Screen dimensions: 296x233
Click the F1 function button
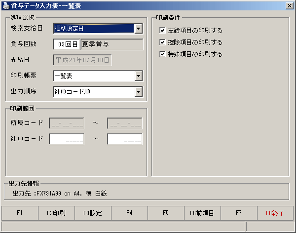pos(20,213)
